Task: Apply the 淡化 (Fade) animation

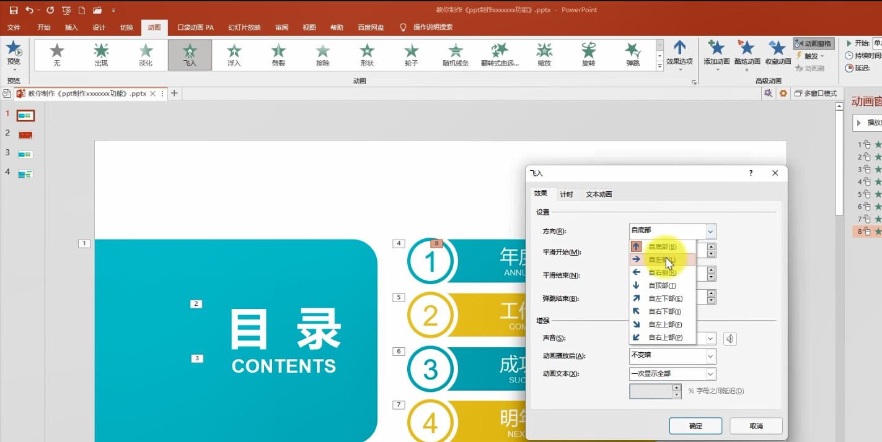Action: pos(146,55)
